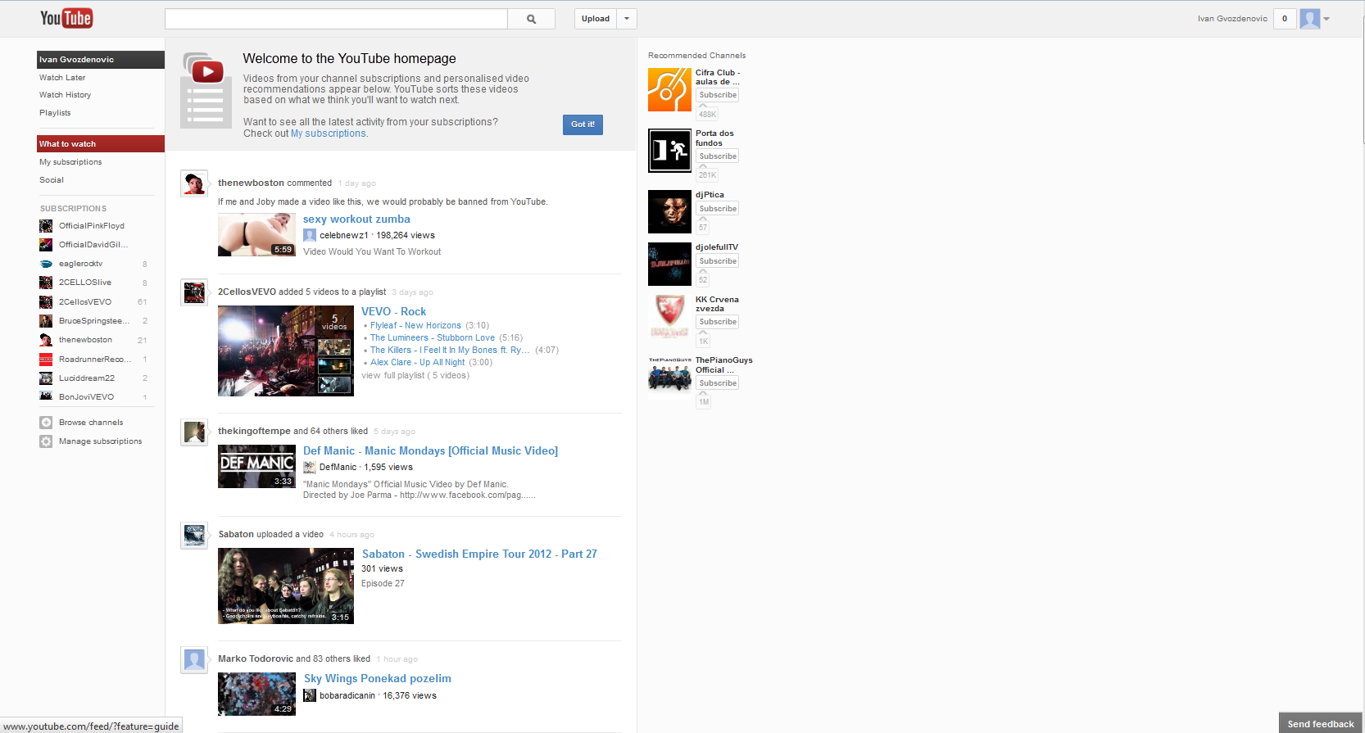Subscribe to djolefullTV channel

coord(718,261)
